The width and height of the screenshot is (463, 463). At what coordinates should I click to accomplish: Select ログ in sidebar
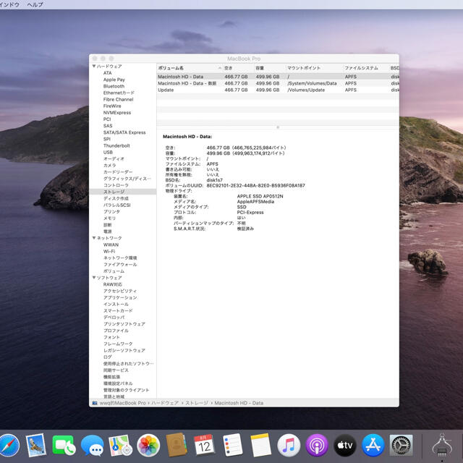click(108, 357)
